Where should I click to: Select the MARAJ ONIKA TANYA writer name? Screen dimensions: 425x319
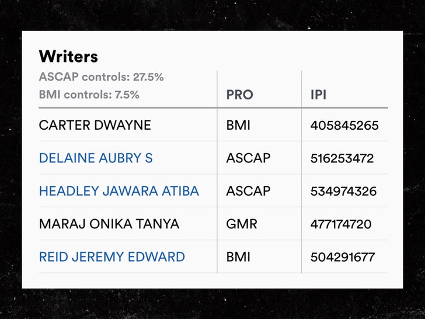pos(109,224)
